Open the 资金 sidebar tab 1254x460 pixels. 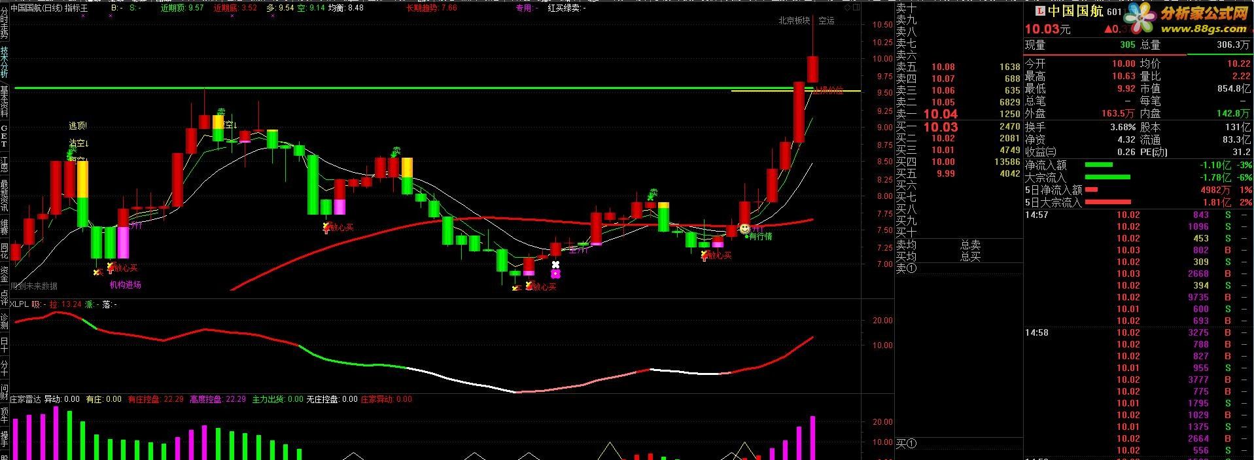5,274
